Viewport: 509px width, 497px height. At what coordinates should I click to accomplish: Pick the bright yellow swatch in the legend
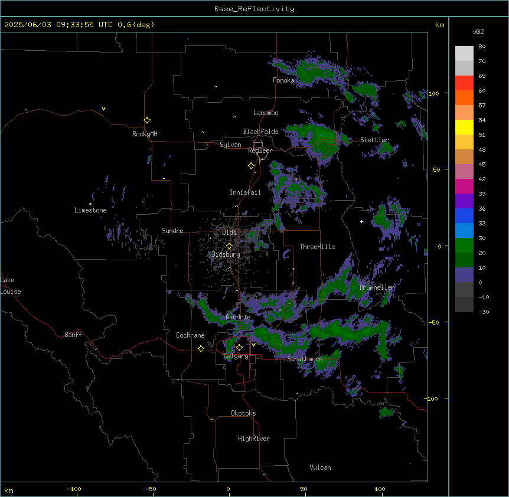464,127
